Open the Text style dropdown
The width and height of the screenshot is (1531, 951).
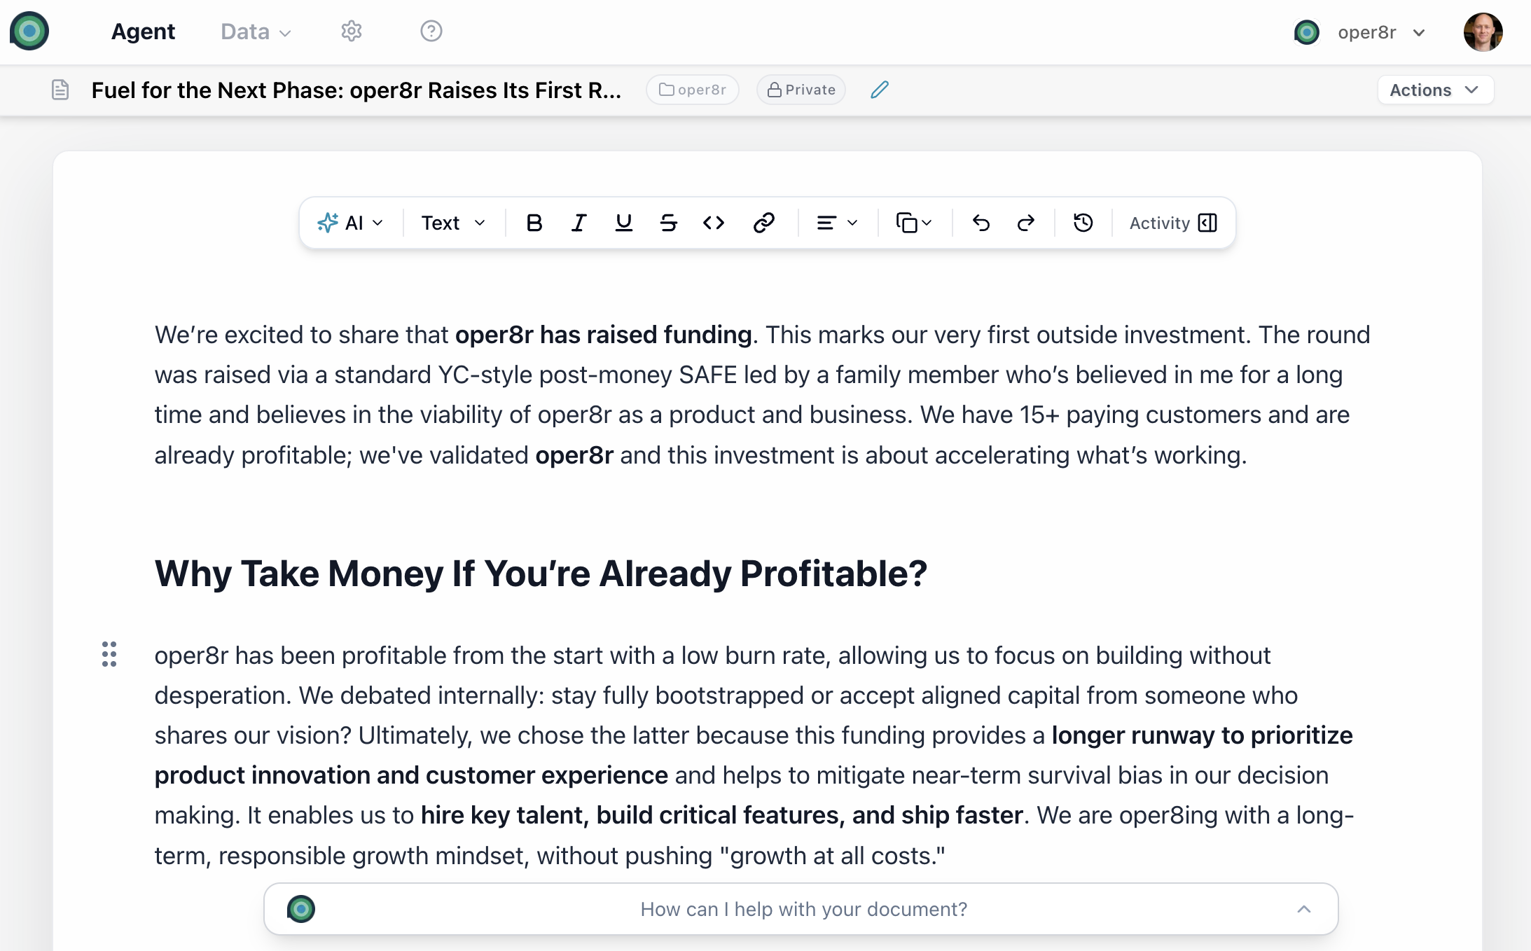pyautogui.click(x=452, y=223)
